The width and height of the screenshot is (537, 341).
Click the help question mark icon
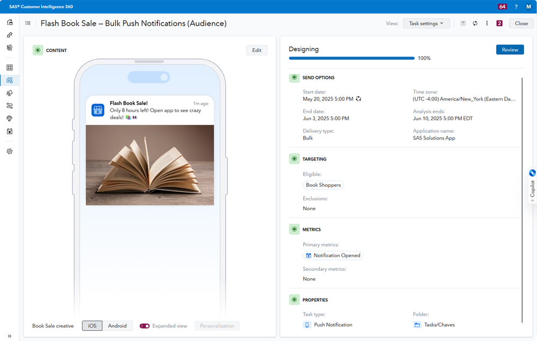click(516, 6)
